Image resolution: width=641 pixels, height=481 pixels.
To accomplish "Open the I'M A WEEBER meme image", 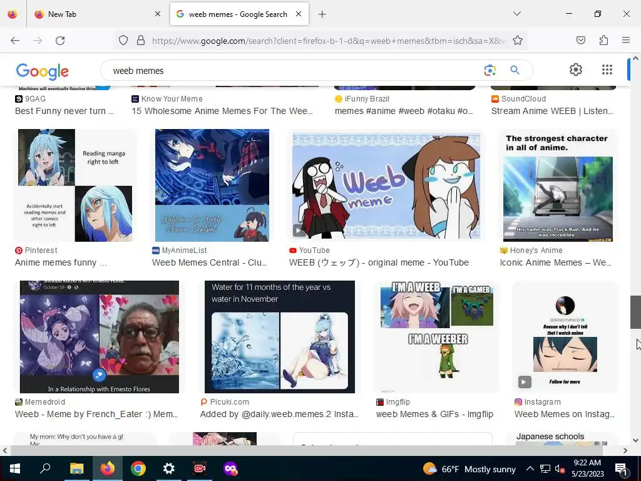I will (x=436, y=336).
